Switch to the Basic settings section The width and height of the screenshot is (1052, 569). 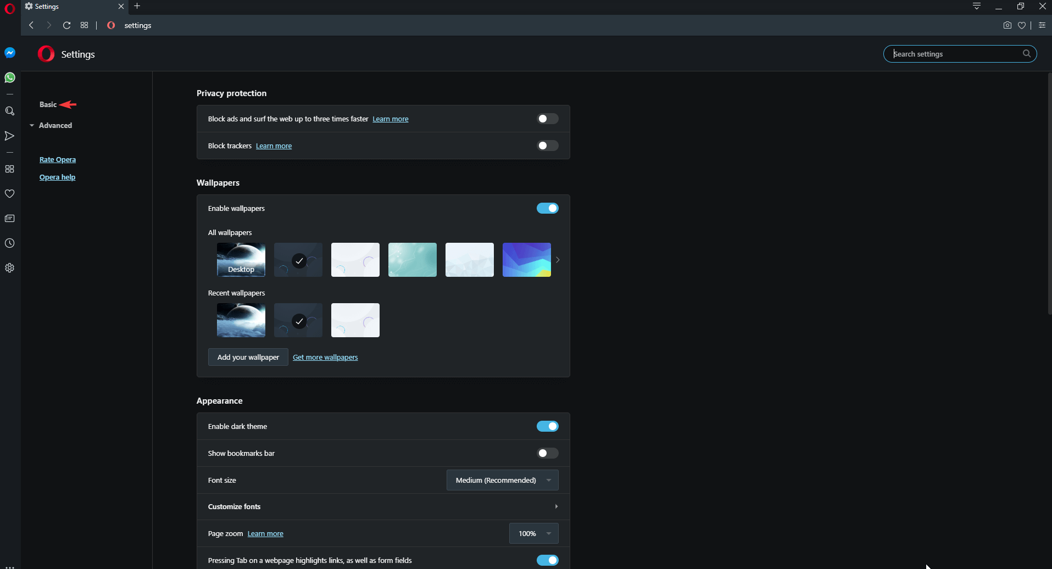(x=47, y=104)
